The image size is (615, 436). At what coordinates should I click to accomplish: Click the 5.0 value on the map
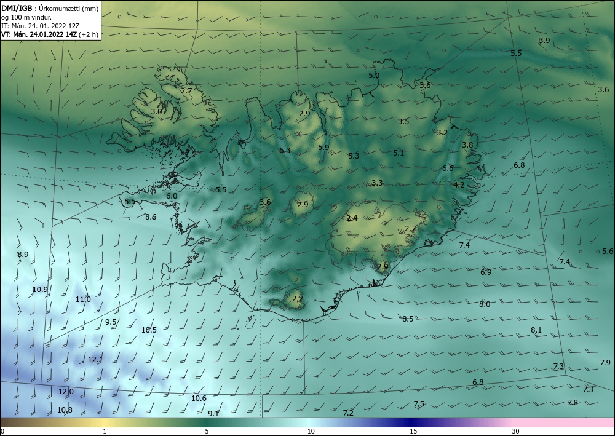click(x=374, y=75)
